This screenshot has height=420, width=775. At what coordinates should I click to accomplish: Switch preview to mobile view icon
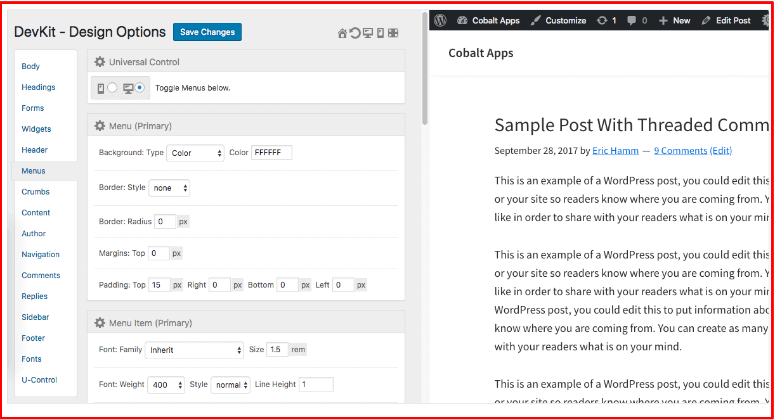pos(381,34)
